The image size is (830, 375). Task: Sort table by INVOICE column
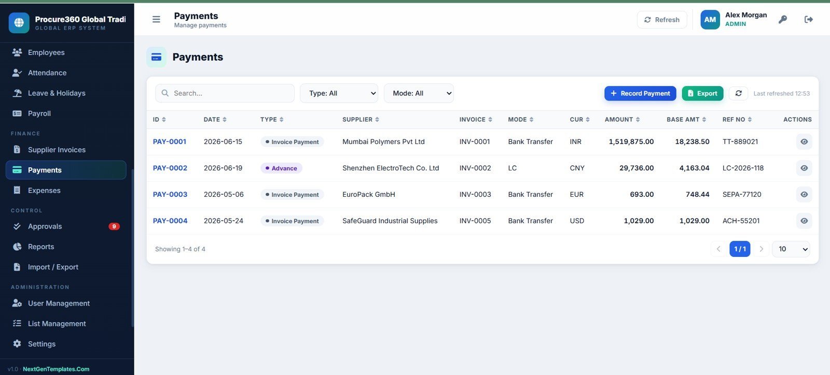point(476,120)
